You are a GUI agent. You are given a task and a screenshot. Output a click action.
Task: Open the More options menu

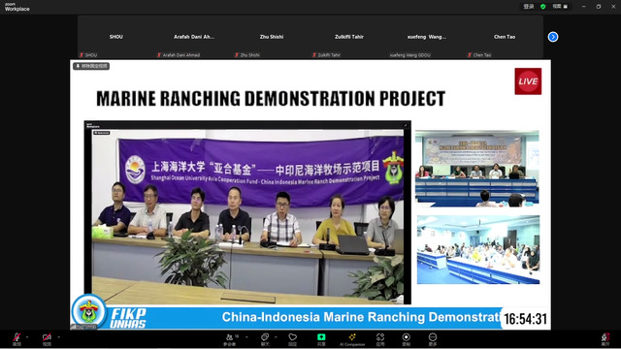[x=433, y=339]
